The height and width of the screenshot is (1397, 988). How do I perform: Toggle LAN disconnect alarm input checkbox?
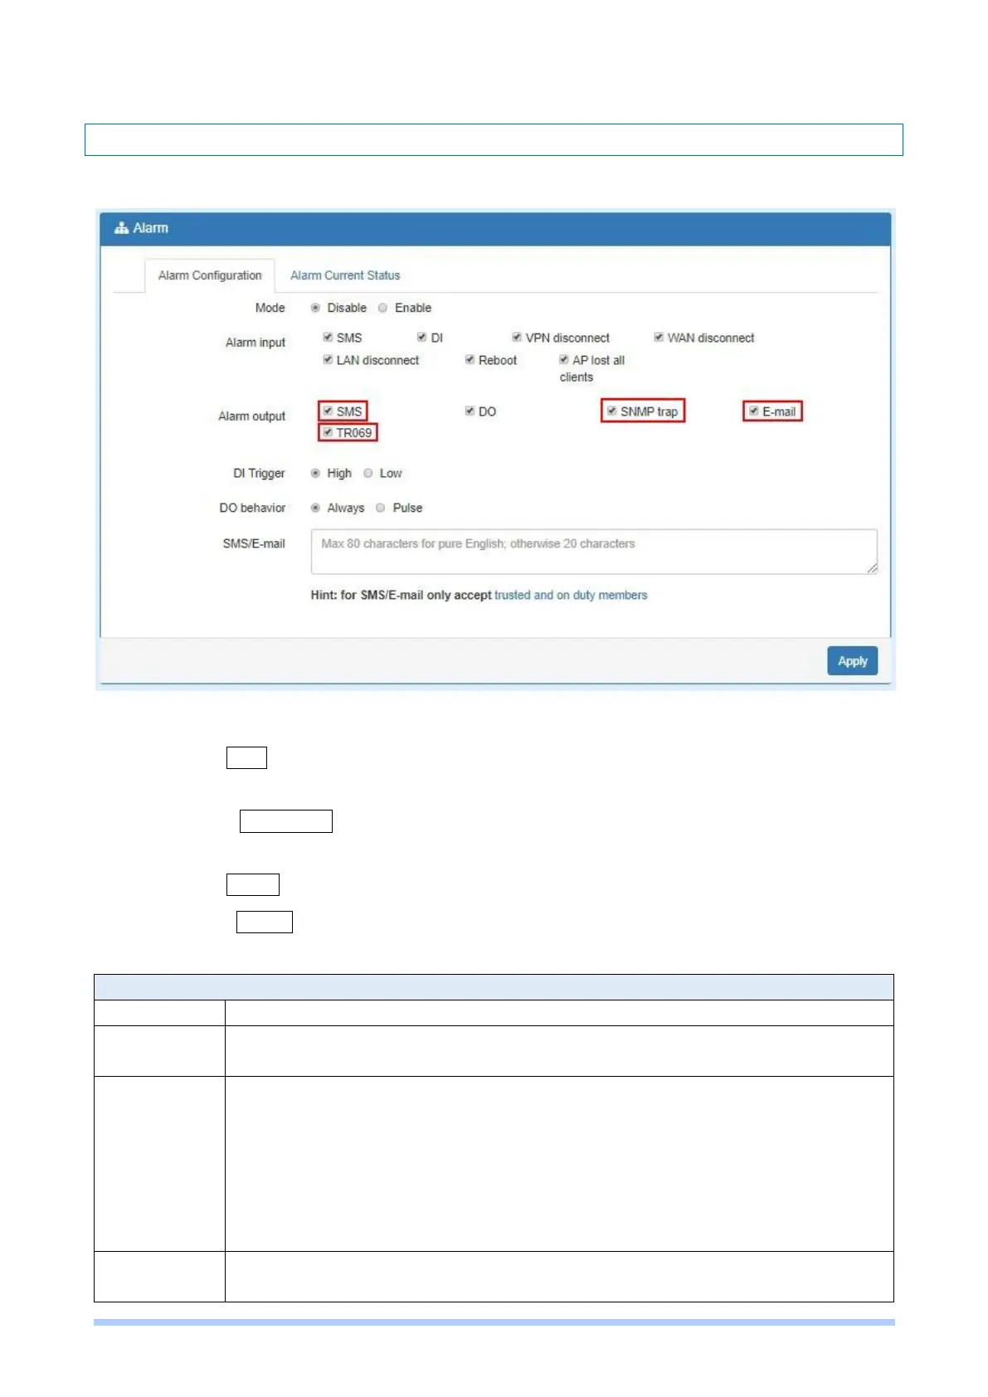coord(328,359)
